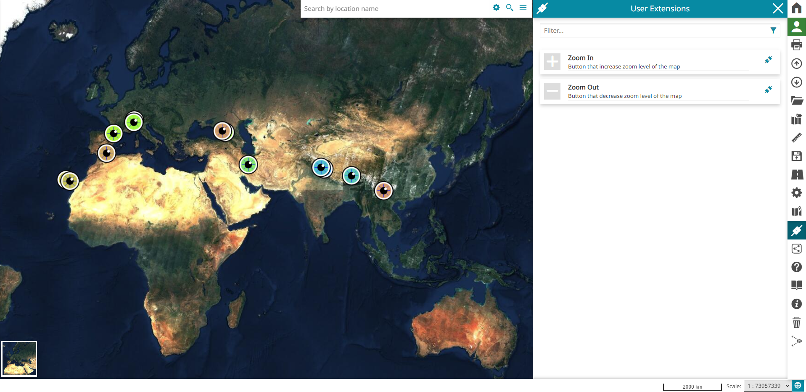
Task: Open the Print tool
Action: point(796,45)
